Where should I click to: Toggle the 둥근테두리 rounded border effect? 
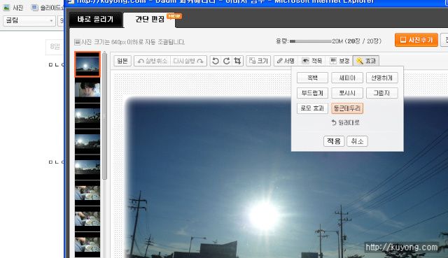pyautogui.click(x=347, y=108)
